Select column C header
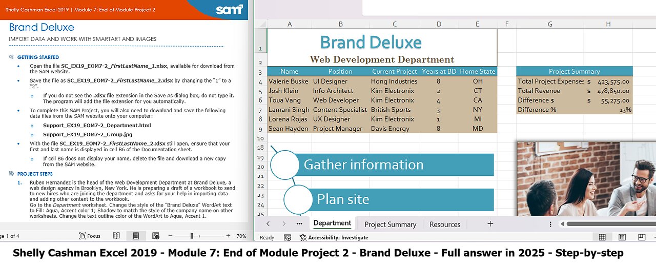The image size is (656, 267). click(394, 24)
